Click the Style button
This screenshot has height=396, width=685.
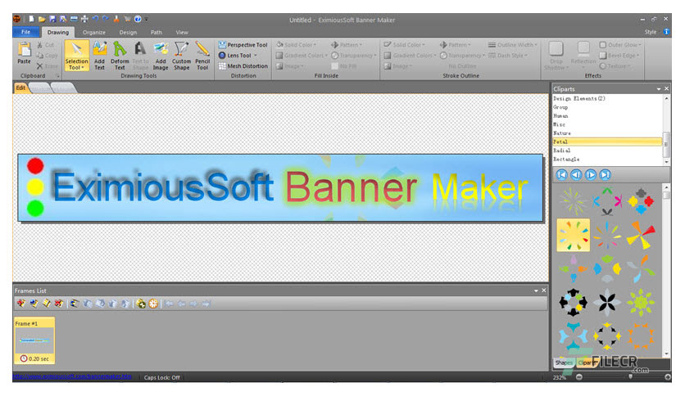coord(650,32)
